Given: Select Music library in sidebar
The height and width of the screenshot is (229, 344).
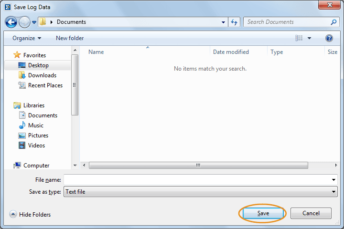Looking at the screenshot, I should tap(35, 125).
